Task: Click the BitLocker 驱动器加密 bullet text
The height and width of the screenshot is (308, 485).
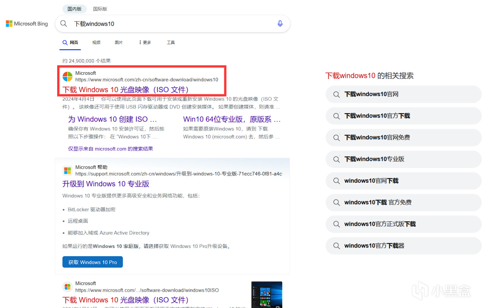Action: pyautogui.click(x=92, y=209)
